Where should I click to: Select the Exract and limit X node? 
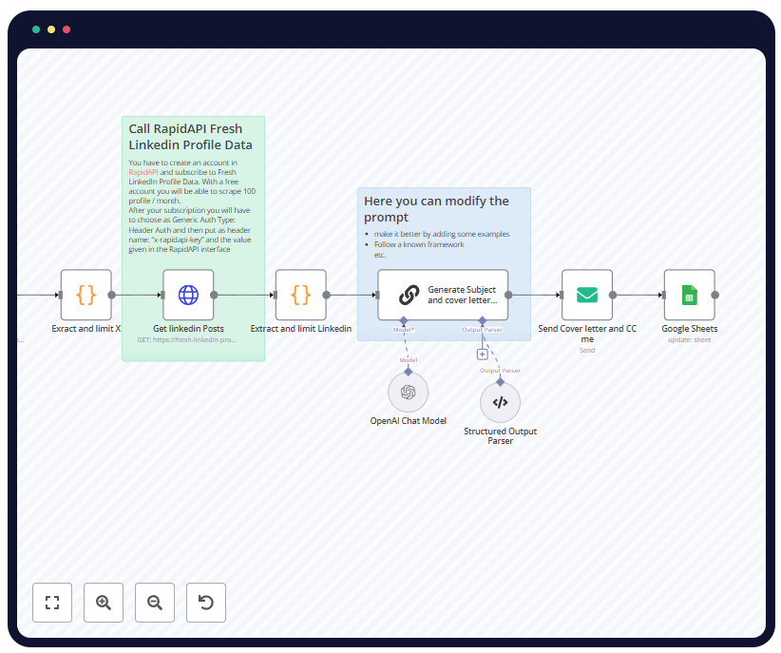(x=86, y=295)
